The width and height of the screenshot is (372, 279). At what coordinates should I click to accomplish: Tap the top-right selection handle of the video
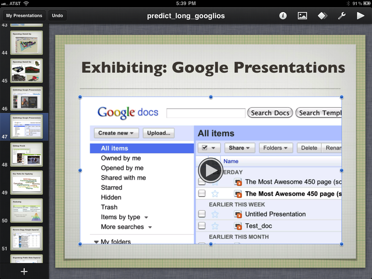tap(341, 97)
